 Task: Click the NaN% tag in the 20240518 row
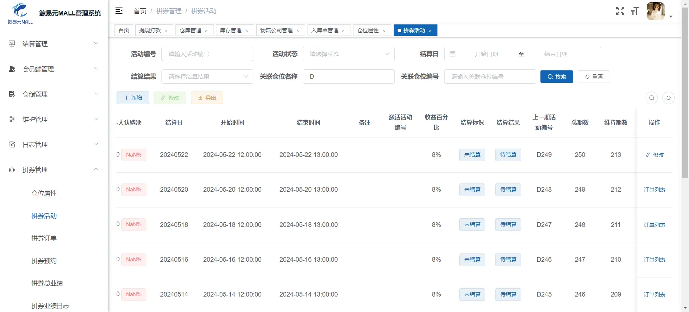[134, 224]
